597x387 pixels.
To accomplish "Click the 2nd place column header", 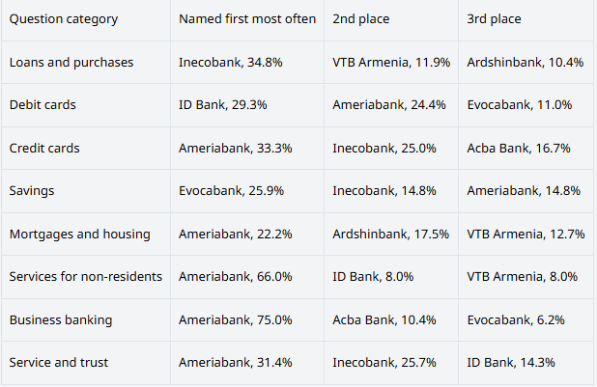I will pyautogui.click(x=391, y=19).
